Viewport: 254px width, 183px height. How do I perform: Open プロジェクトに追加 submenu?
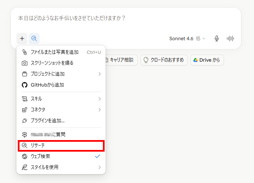click(x=61, y=74)
